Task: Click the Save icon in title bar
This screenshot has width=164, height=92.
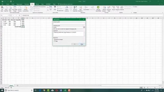Action: pos(2,1)
